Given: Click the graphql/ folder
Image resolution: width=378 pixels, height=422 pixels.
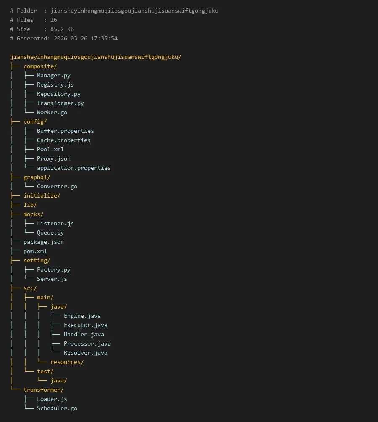Looking at the screenshot, I should point(37,177).
